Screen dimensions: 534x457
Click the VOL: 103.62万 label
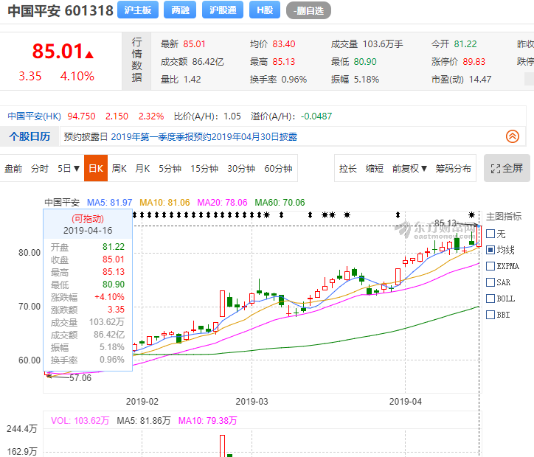(x=80, y=421)
